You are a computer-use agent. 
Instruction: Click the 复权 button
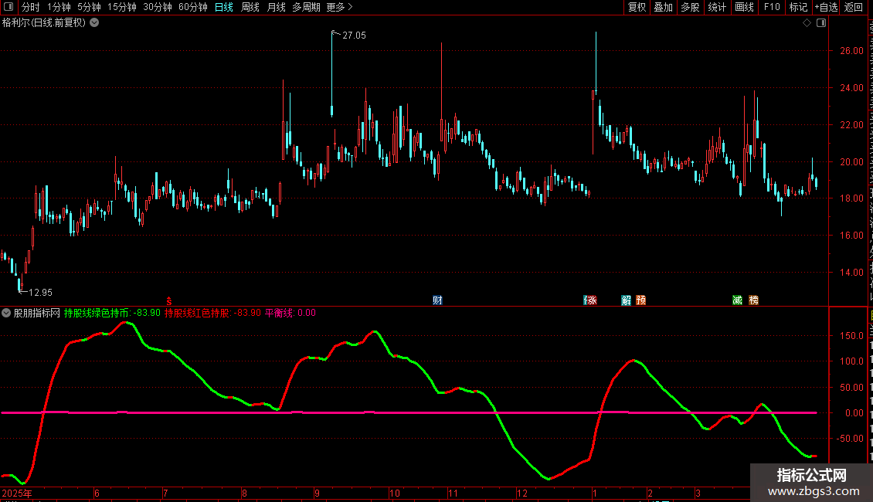pyautogui.click(x=637, y=7)
